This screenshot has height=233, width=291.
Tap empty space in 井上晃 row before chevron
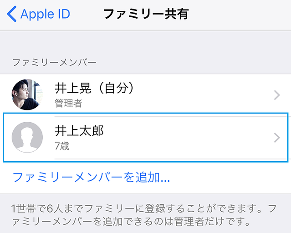click(x=205, y=95)
